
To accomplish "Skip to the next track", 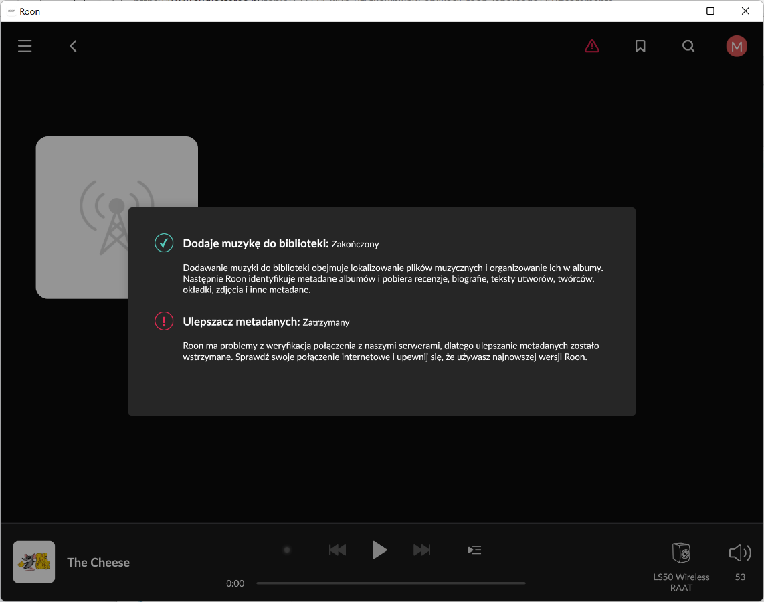I will point(422,550).
